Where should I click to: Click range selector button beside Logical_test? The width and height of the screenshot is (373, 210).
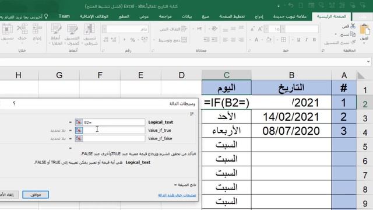79,123
